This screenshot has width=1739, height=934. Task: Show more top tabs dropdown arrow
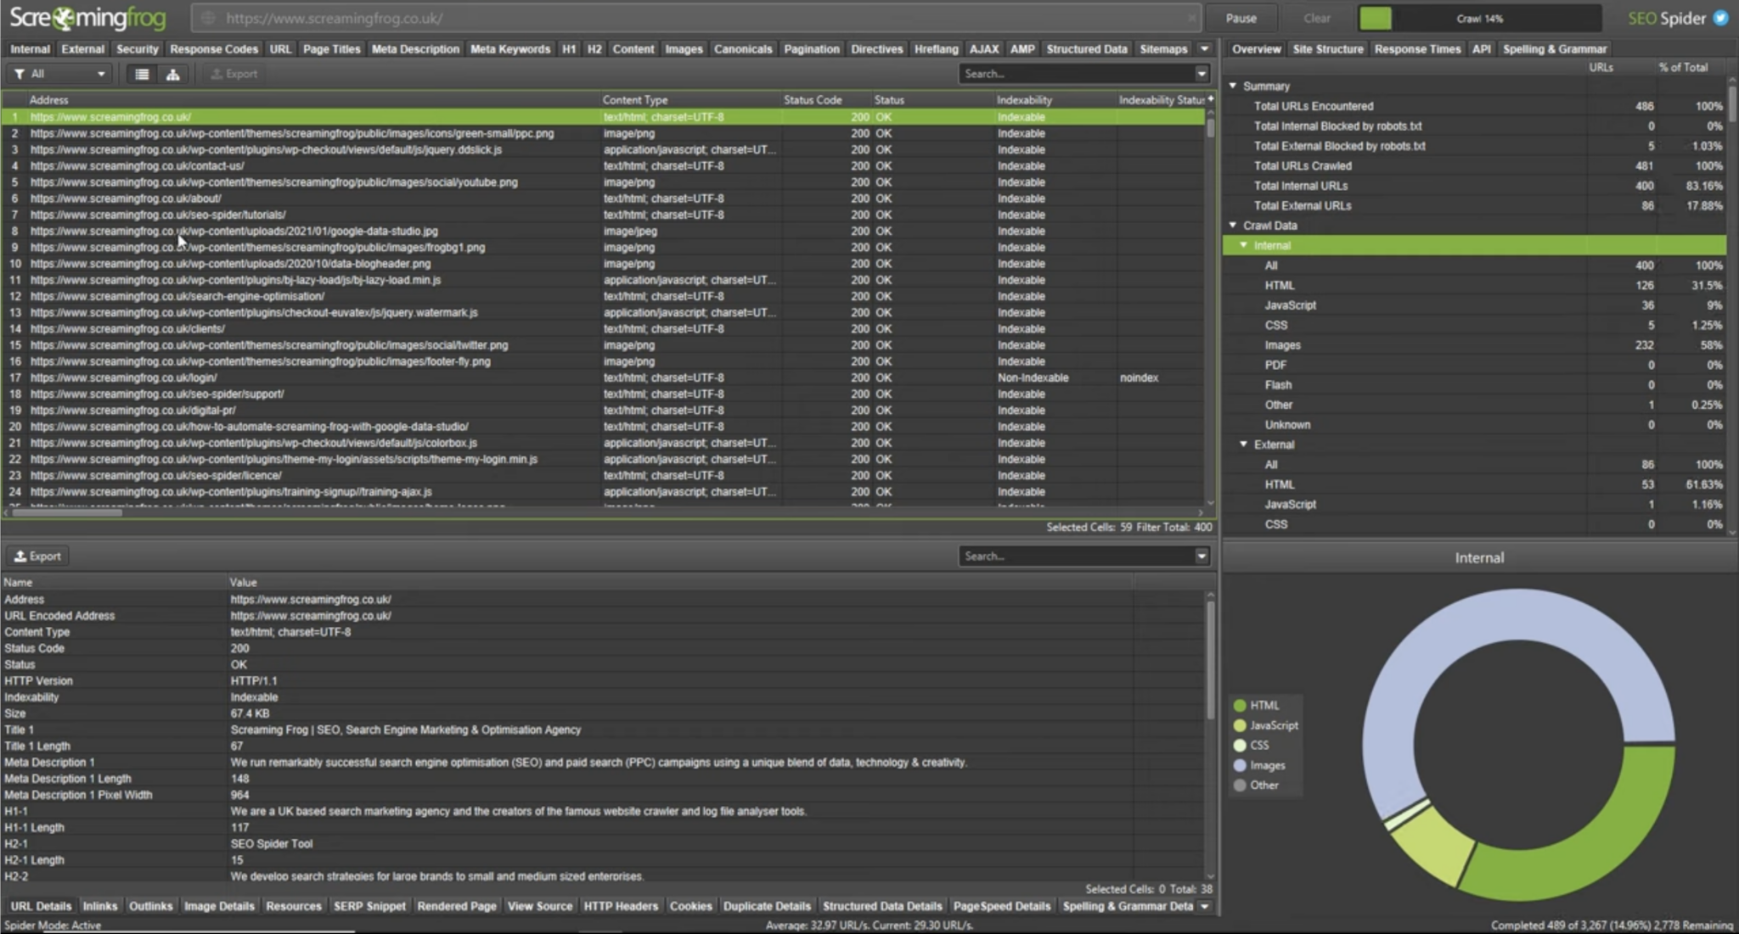pyautogui.click(x=1204, y=49)
